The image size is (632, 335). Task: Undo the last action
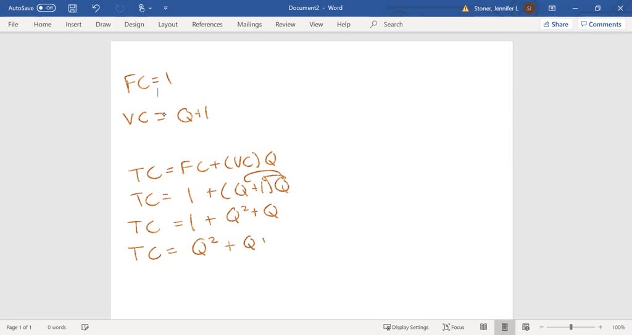coord(96,8)
